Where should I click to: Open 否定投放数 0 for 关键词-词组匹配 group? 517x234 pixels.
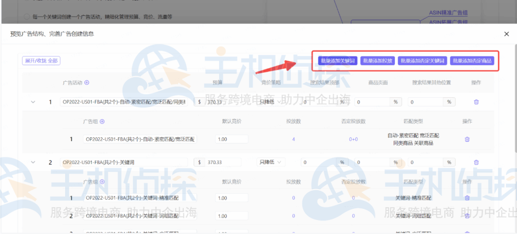(353, 216)
